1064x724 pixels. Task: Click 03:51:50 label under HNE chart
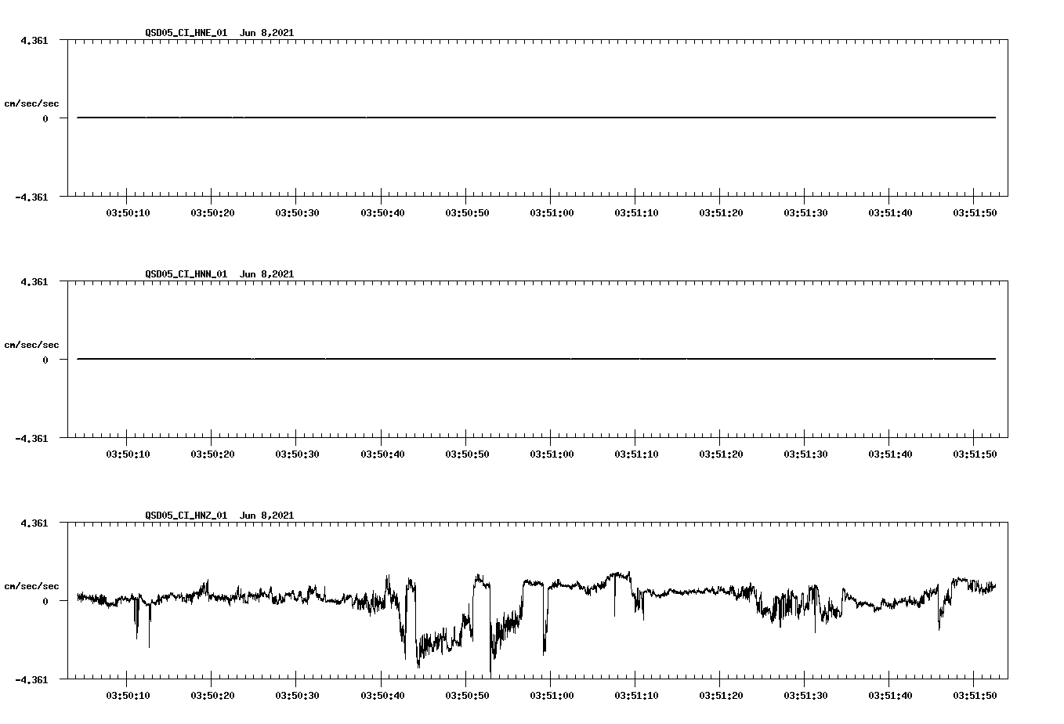975,213
